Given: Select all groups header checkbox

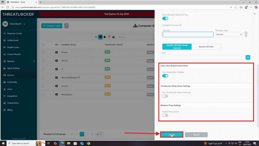Looking at the screenshot, I should [43, 45].
